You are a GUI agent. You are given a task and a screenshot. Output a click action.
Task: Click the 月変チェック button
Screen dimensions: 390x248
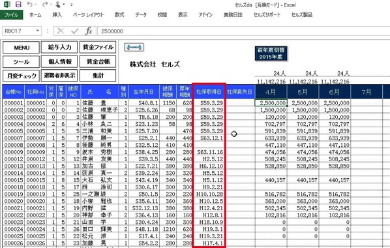point(21,76)
